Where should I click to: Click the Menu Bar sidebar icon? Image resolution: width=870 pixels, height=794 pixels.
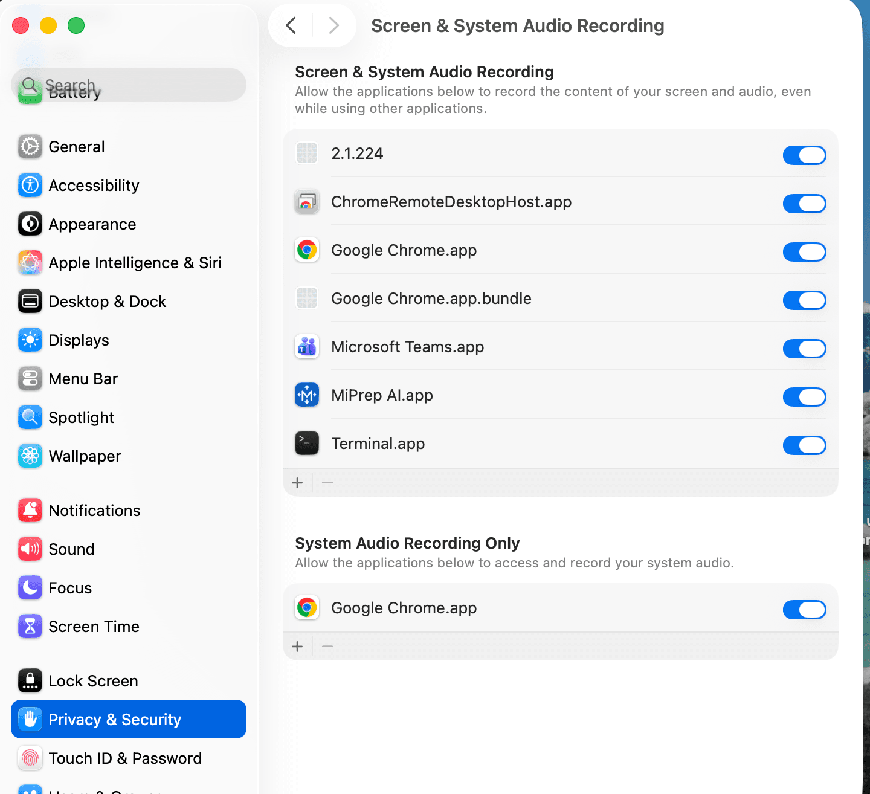click(x=30, y=379)
